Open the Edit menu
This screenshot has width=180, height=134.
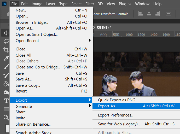pos(24,4)
